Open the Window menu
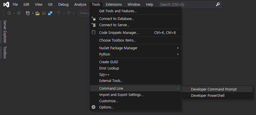 pos(134,5)
